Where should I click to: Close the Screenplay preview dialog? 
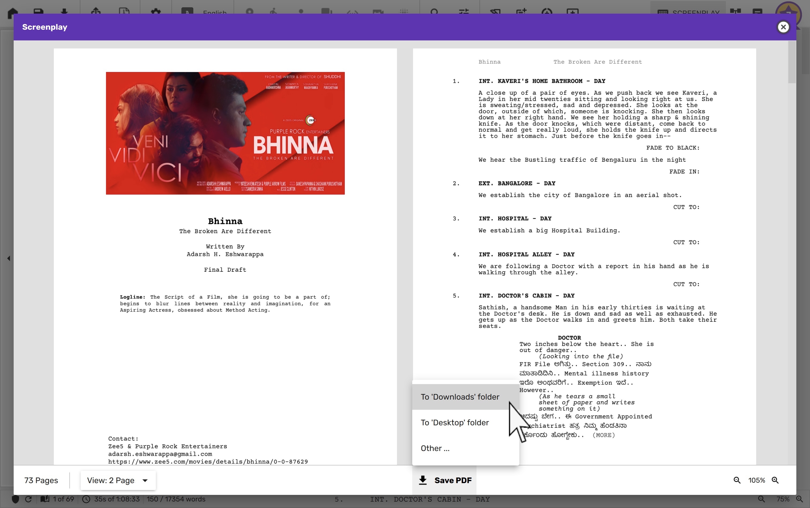tap(783, 27)
